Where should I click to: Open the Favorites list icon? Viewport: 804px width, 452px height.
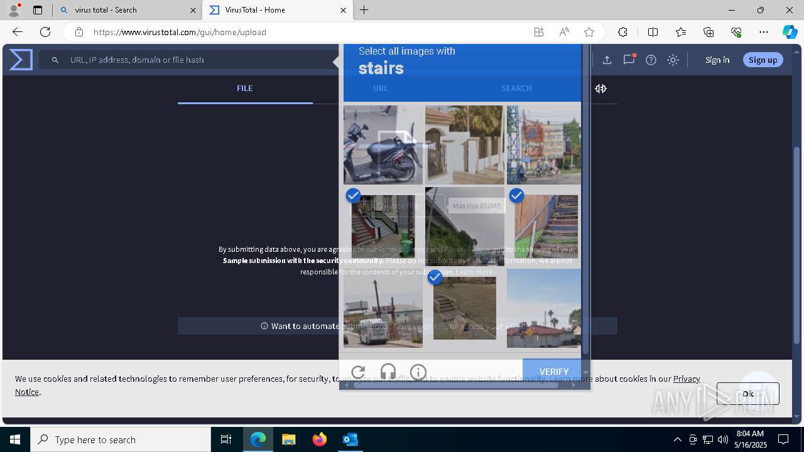(681, 32)
